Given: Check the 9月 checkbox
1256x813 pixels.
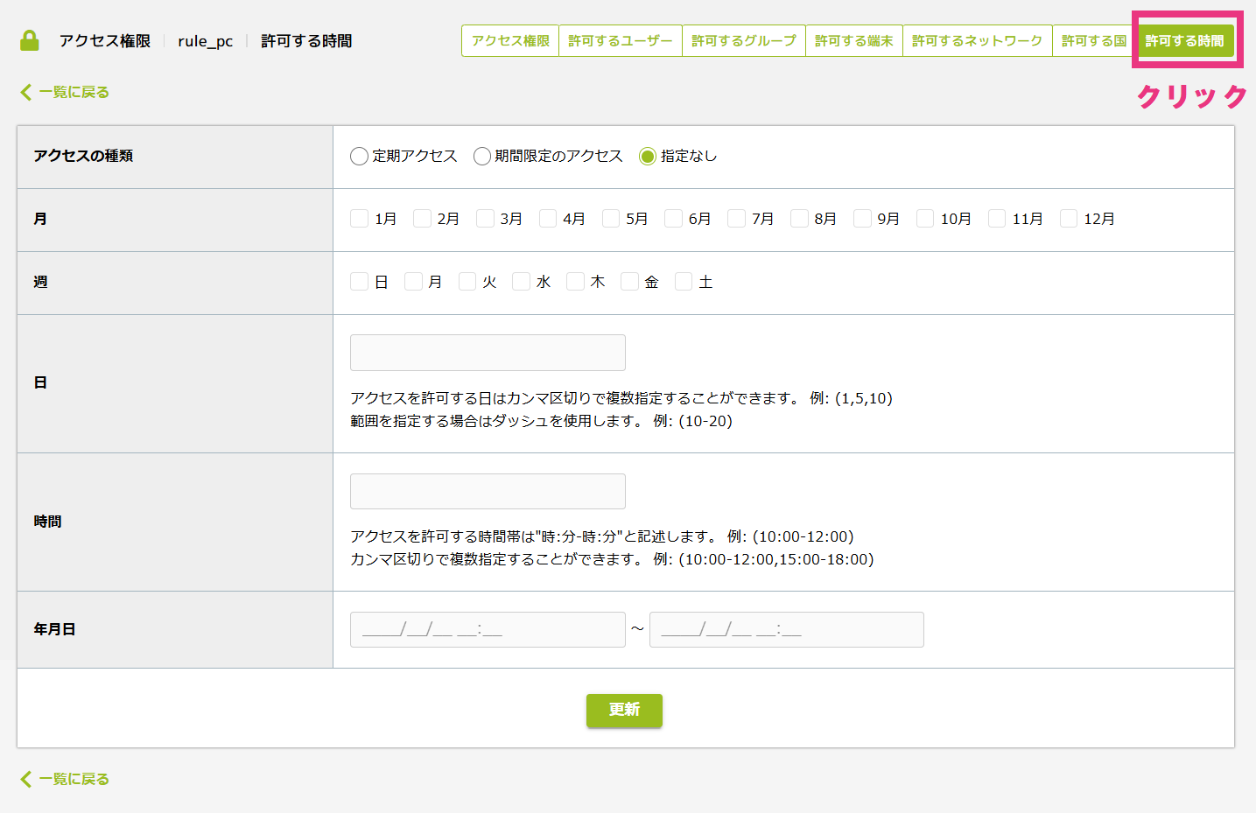Looking at the screenshot, I should 862,218.
